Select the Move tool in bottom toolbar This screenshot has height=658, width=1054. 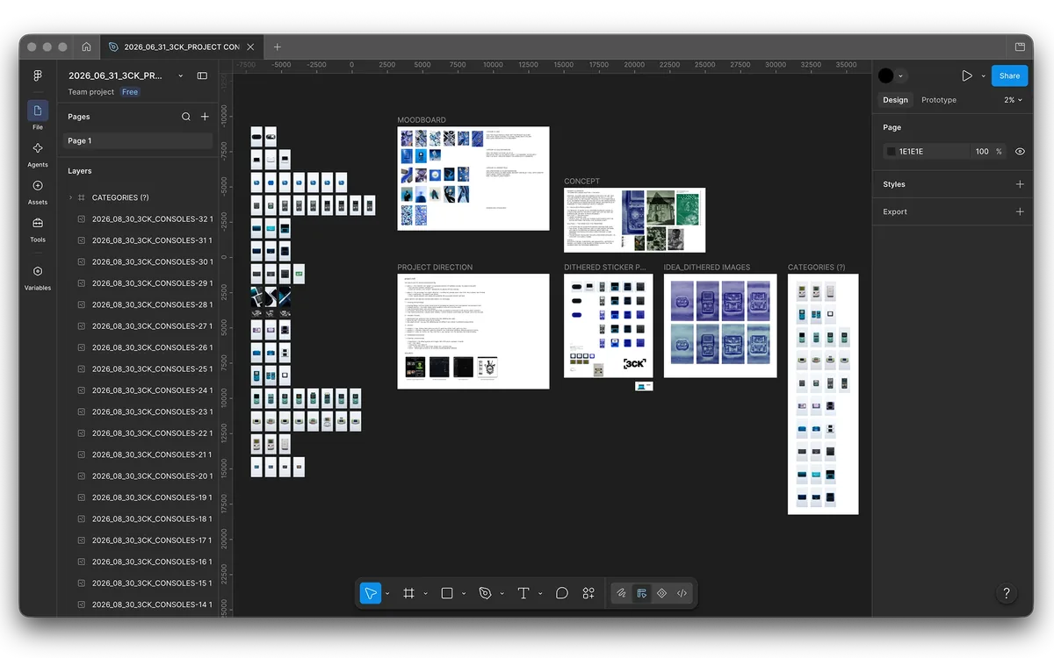[x=370, y=593]
